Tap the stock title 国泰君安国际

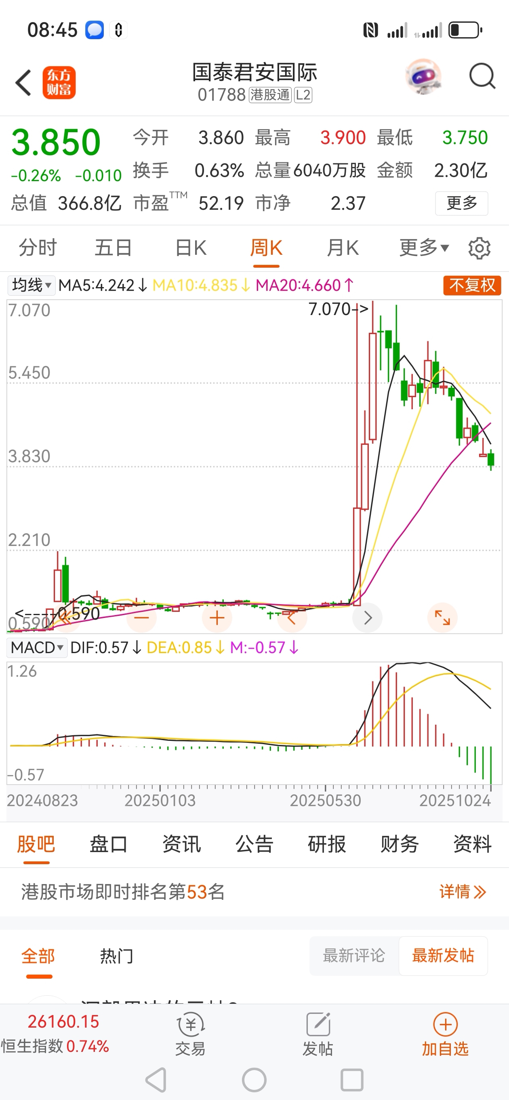[x=255, y=73]
